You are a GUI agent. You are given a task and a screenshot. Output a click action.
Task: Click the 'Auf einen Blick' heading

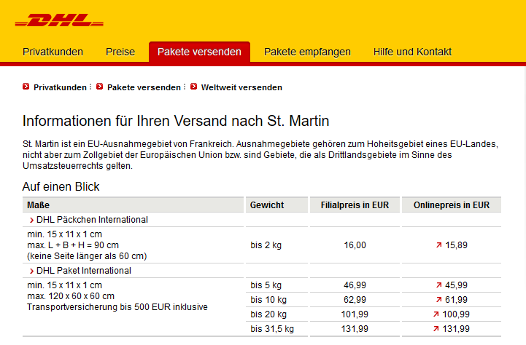[x=61, y=186]
